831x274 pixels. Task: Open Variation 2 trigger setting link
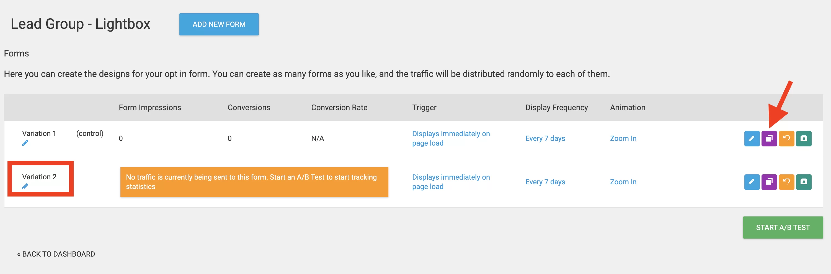point(451,182)
